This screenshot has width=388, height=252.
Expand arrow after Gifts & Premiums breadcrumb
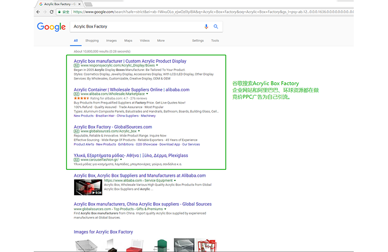(165, 209)
